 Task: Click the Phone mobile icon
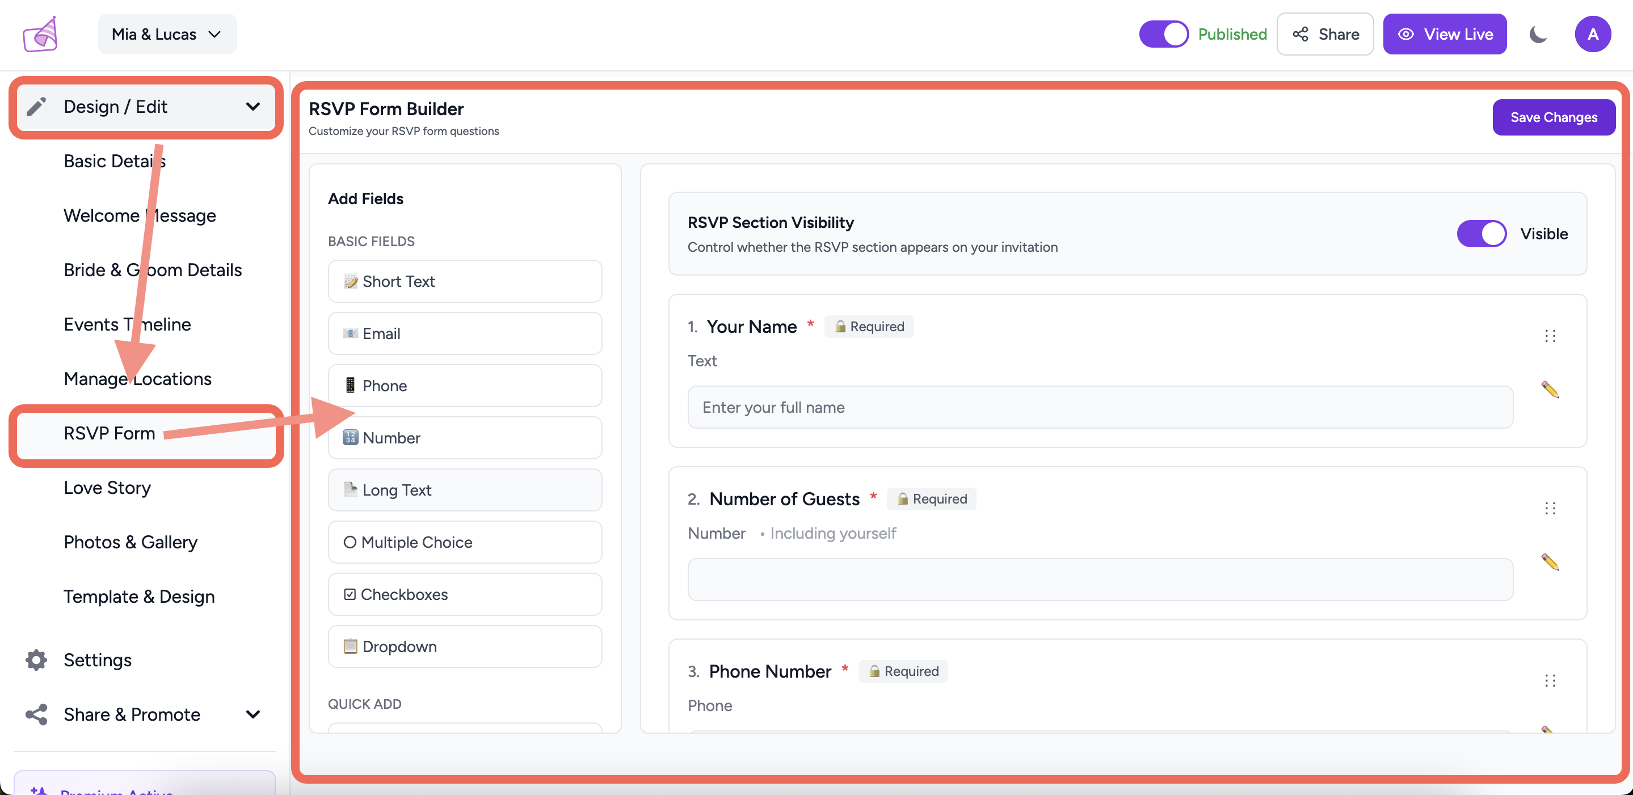point(350,385)
